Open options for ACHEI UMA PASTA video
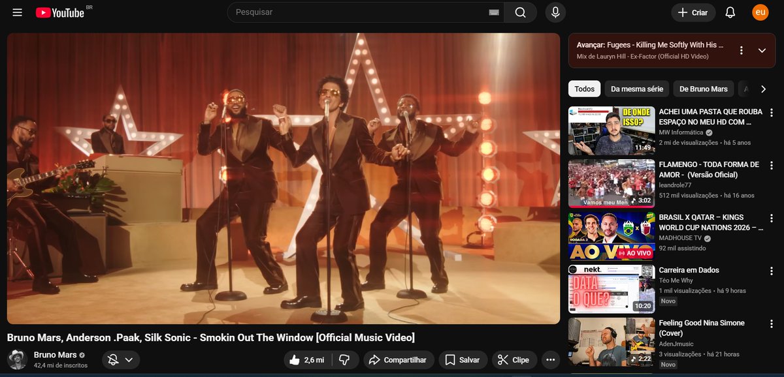 point(772,112)
